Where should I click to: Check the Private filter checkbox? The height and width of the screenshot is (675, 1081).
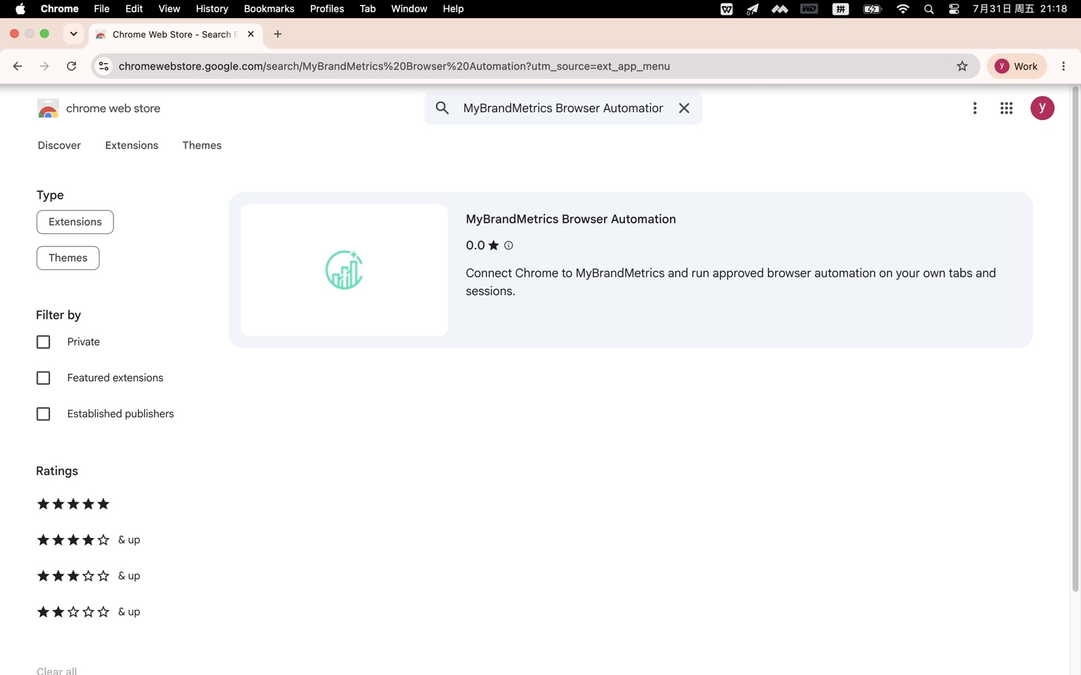point(43,342)
